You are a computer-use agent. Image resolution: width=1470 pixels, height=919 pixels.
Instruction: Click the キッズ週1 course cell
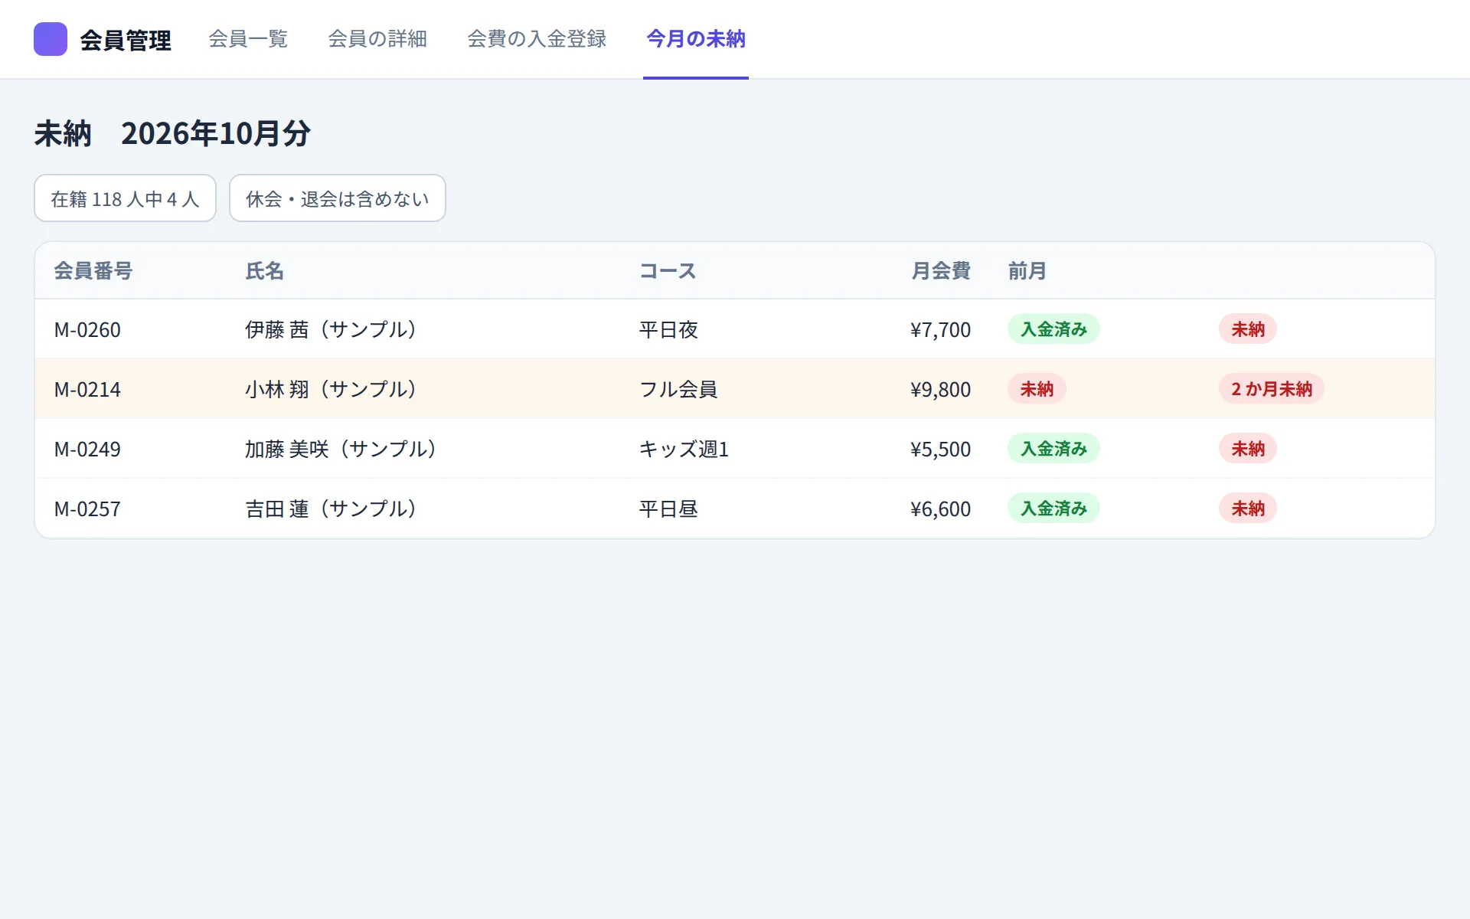click(684, 449)
